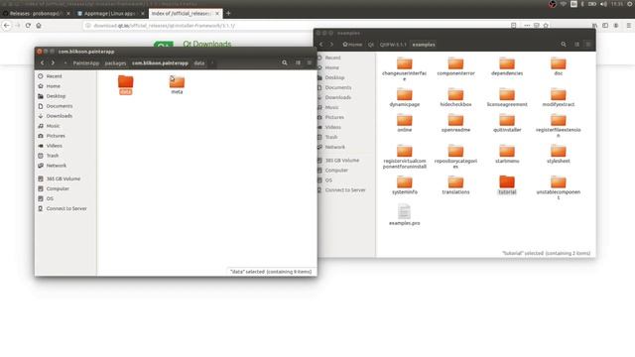Open hamburger menu in examples window
Screen dimensions: 635x357
coord(588,44)
